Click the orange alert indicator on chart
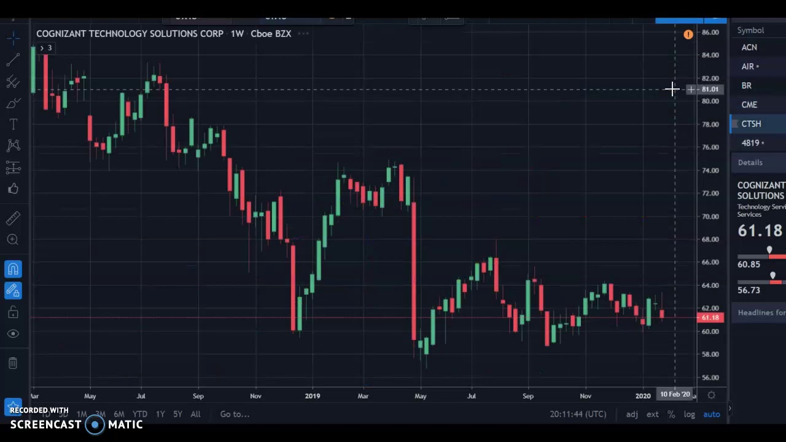The width and height of the screenshot is (786, 442). coord(688,35)
